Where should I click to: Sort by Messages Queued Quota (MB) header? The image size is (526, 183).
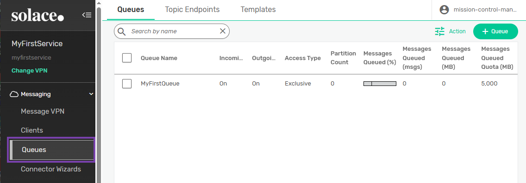[497, 58]
